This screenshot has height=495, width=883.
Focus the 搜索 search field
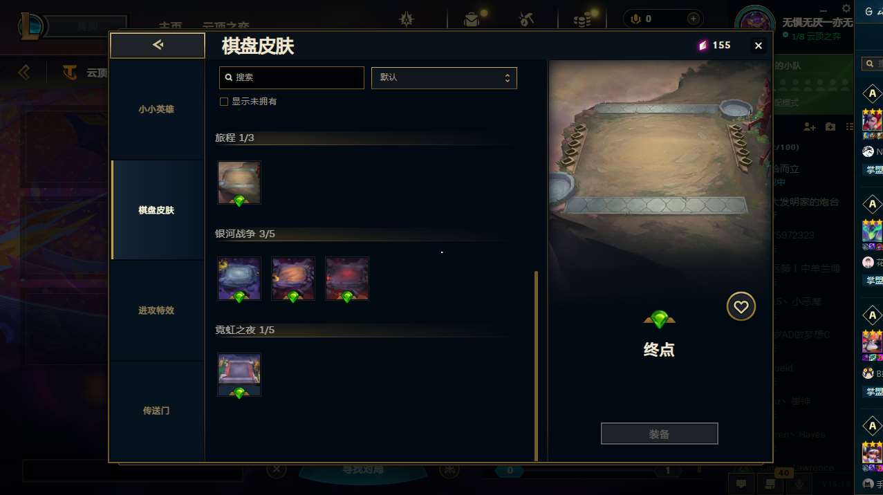[292, 77]
